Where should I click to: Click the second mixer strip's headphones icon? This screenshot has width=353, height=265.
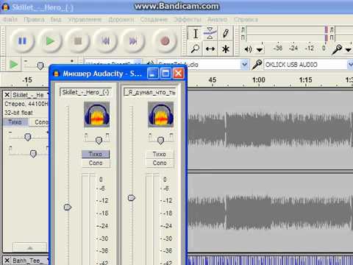(x=160, y=115)
